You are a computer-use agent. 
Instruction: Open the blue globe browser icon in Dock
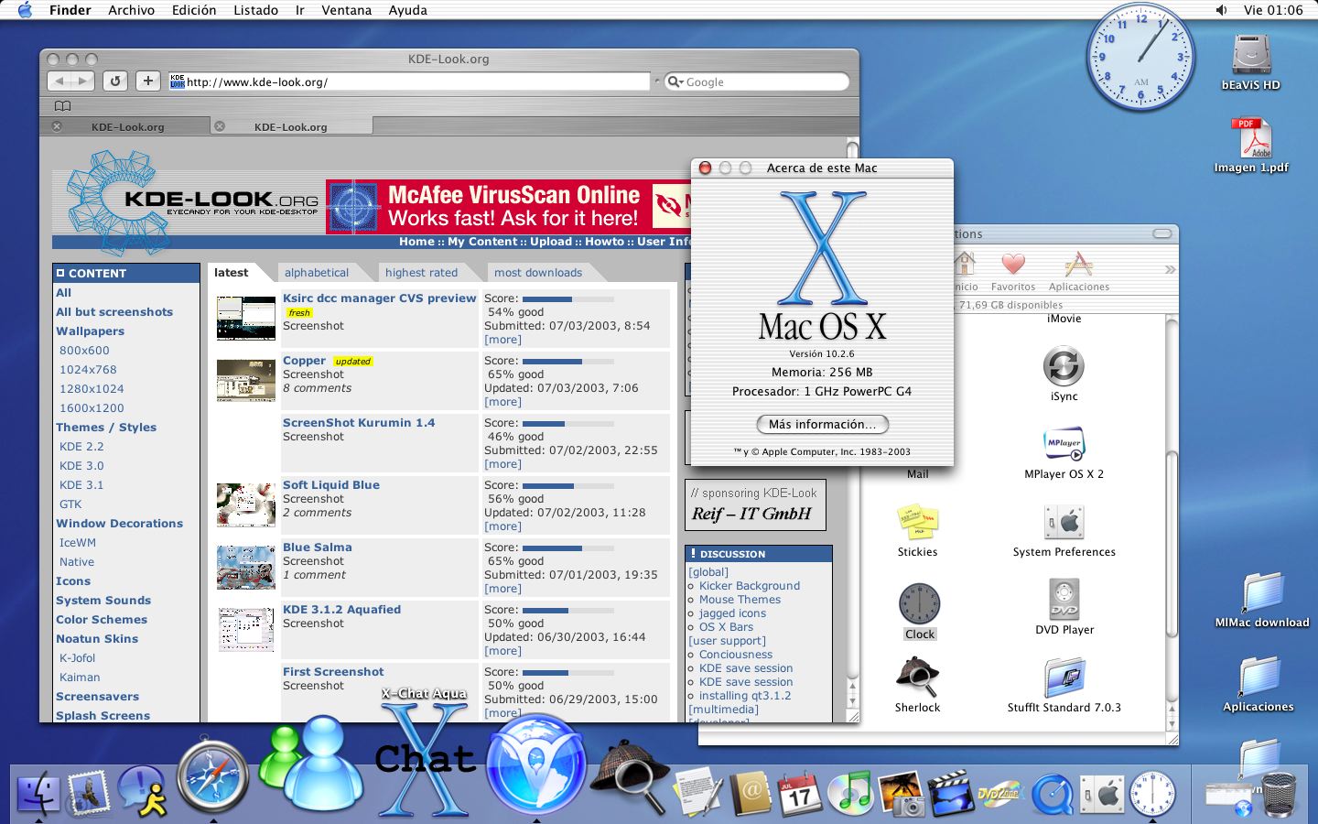click(x=536, y=764)
